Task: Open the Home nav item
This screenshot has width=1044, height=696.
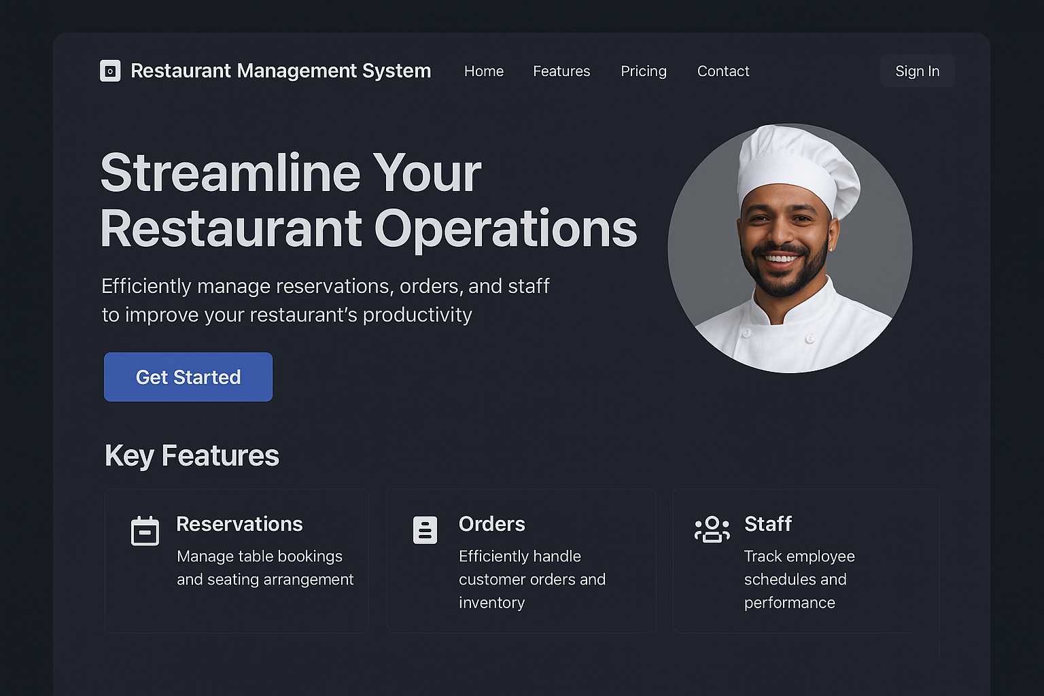Action: [483, 71]
